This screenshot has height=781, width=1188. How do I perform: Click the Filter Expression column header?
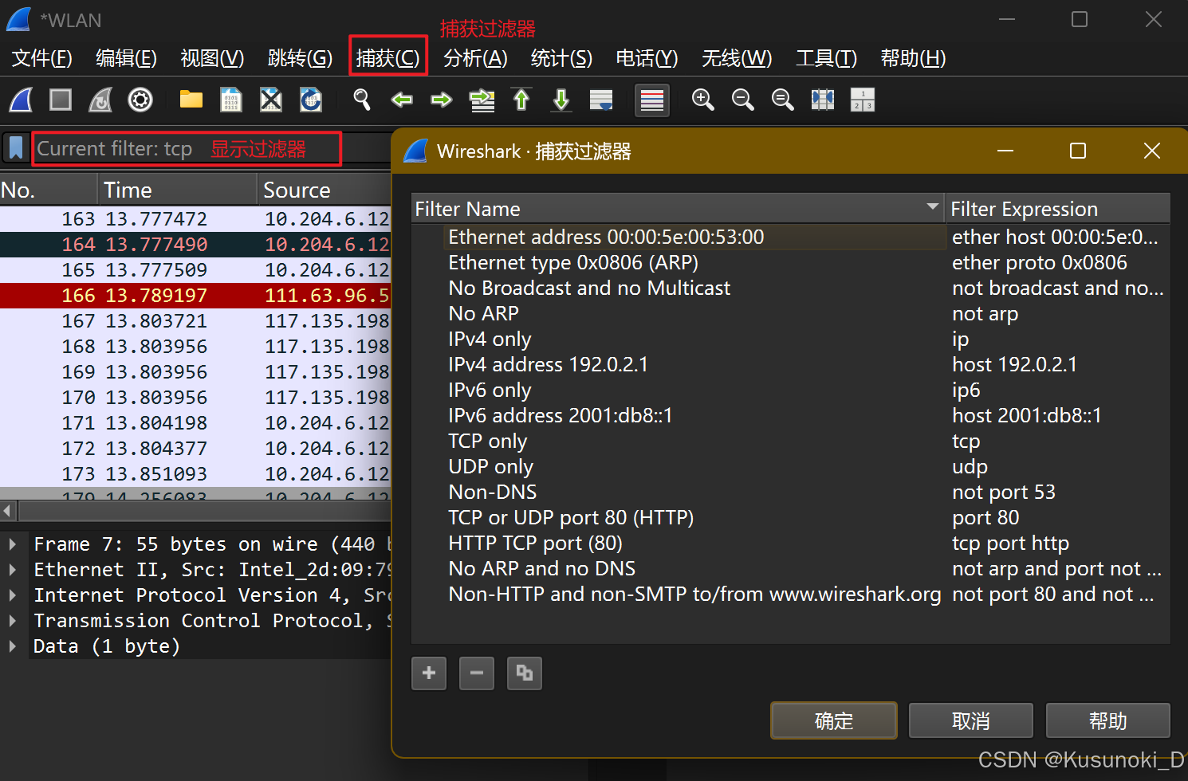pos(1057,209)
